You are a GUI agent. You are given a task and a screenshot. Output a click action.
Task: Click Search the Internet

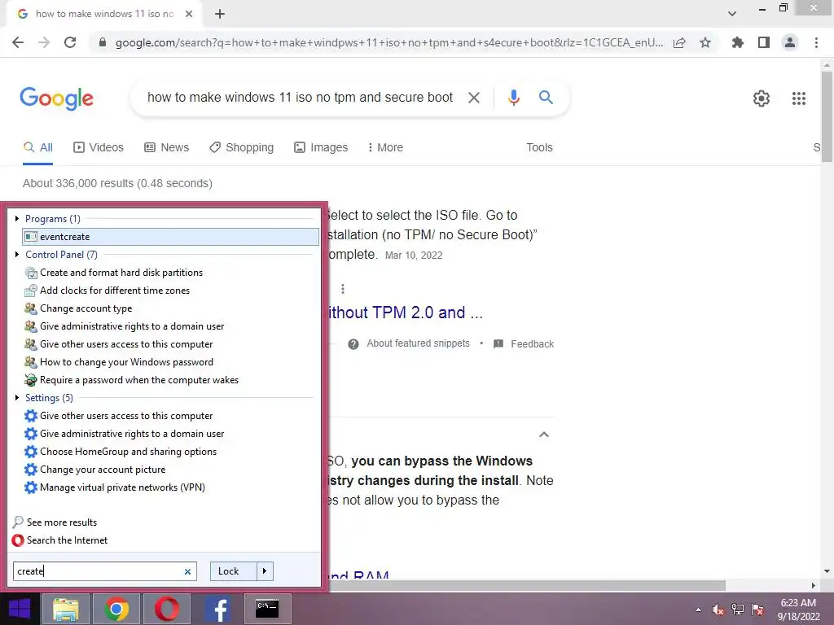[59, 540]
